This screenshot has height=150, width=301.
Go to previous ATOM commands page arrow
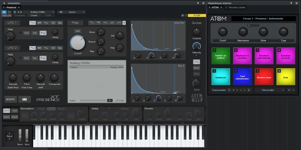pyautogui.click(x=229, y=90)
